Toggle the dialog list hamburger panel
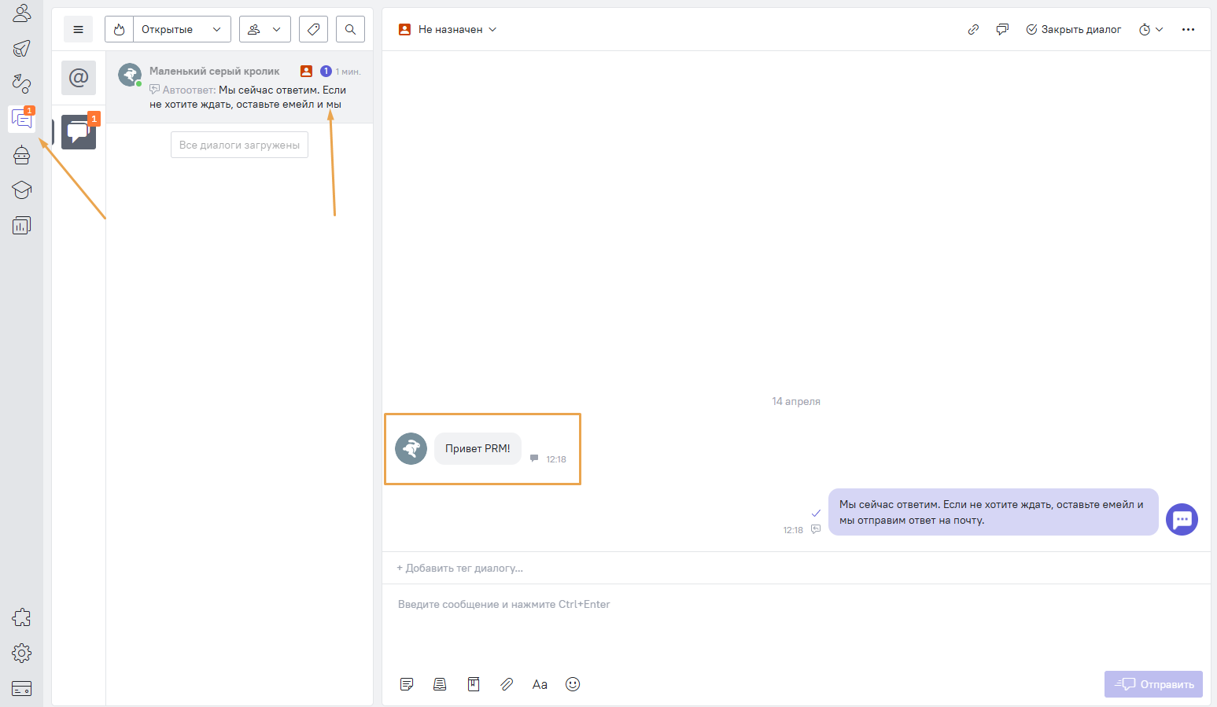 [78, 30]
